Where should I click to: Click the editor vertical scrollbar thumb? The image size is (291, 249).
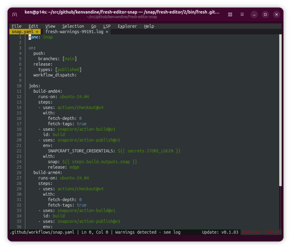point(280,110)
